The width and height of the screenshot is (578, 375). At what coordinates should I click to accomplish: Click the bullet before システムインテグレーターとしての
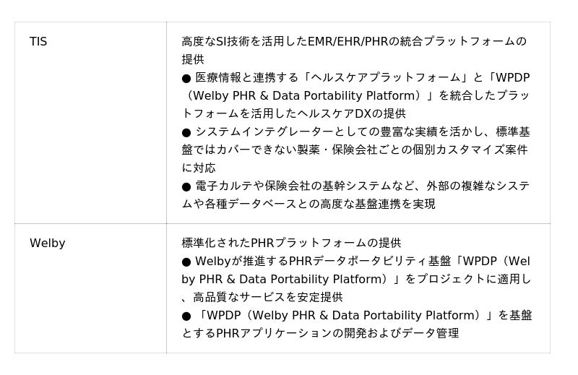tap(186, 132)
